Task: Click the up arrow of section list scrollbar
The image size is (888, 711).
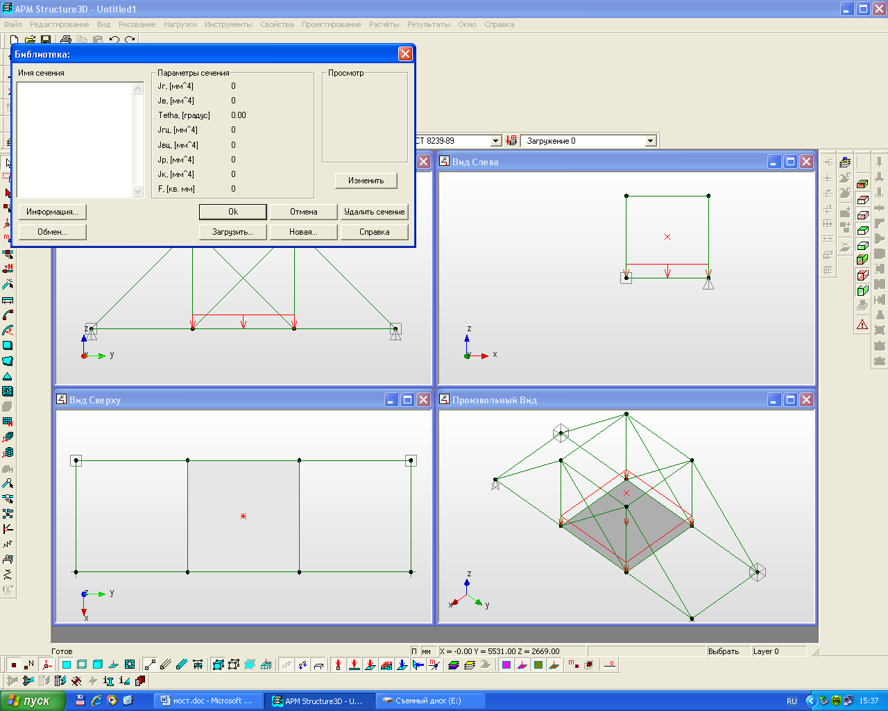Action: click(x=137, y=88)
